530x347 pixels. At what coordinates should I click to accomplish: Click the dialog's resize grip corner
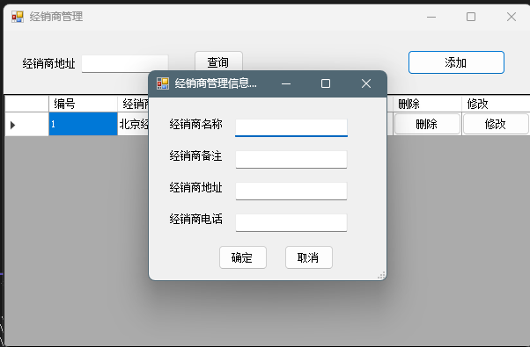(381, 276)
